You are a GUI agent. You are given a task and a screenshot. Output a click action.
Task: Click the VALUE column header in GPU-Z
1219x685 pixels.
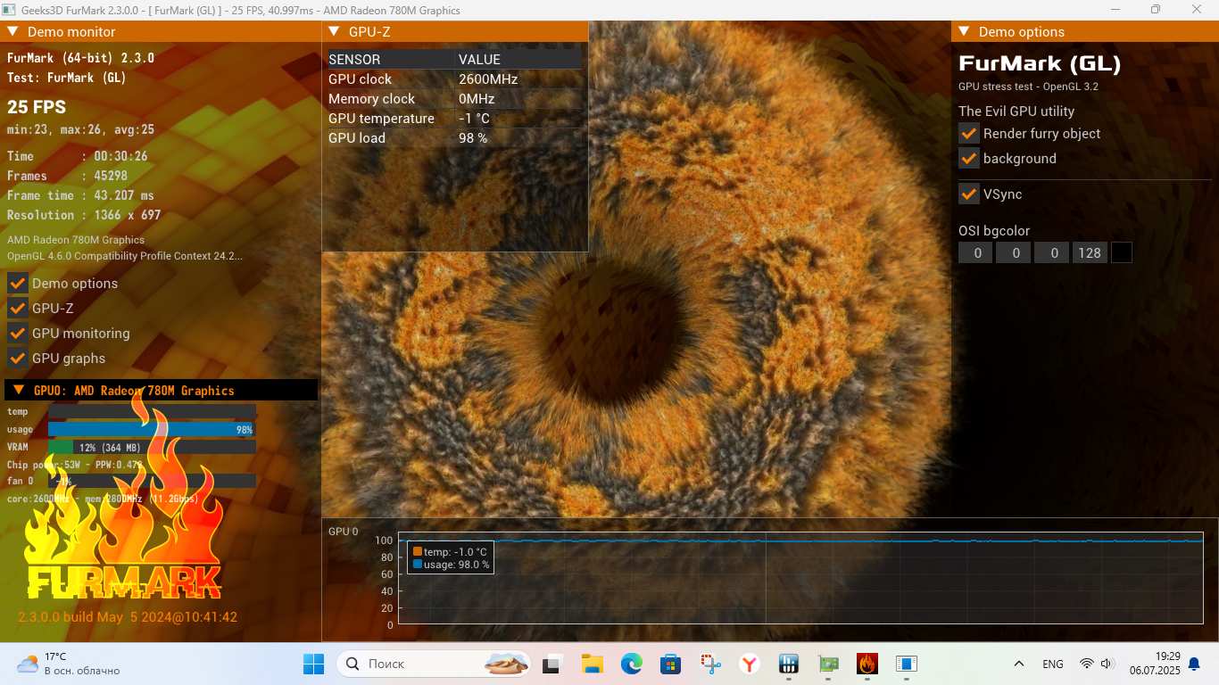518,60
